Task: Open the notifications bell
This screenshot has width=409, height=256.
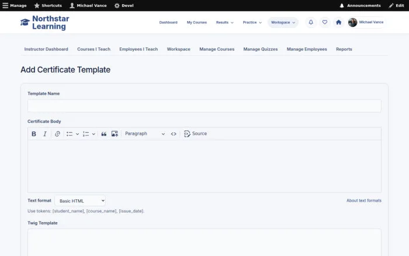Action: click(x=311, y=22)
